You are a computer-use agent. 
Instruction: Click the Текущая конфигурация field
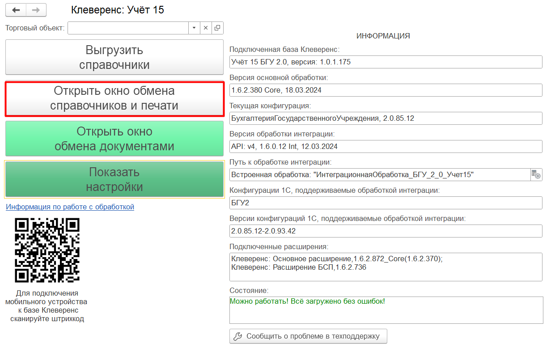386,118
